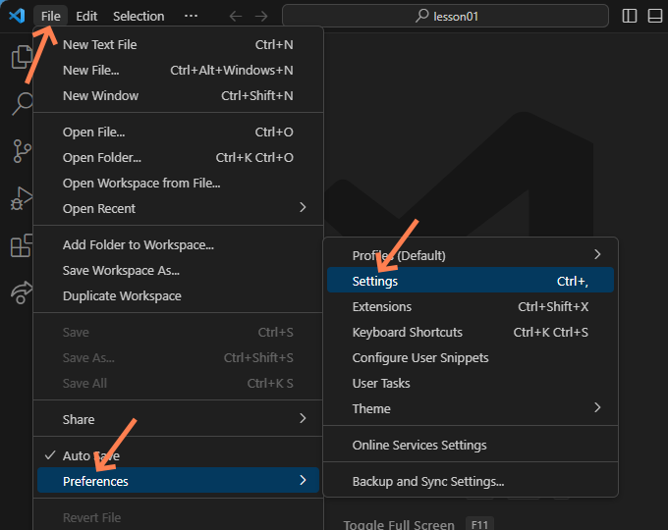Expand the Theme submenu
Image resolution: width=668 pixels, height=530 pixels.
coord(471,408)
